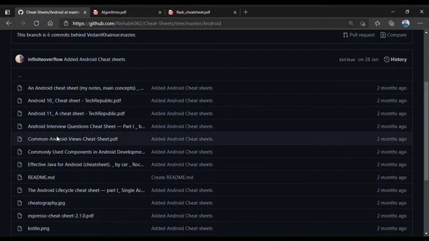Viewport: 429px width, 241px height.
Task: Open espresso-cheat-sheet-2.1.0.pdf file
Action: point(61,216)
